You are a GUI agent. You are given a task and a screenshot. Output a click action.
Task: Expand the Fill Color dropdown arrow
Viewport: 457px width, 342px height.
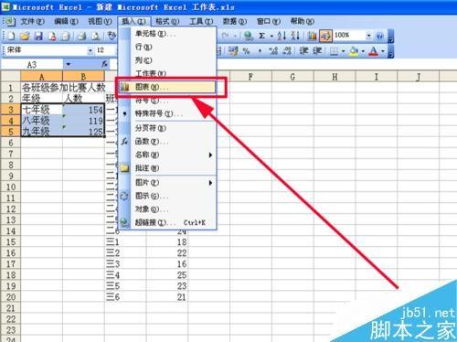363,51
